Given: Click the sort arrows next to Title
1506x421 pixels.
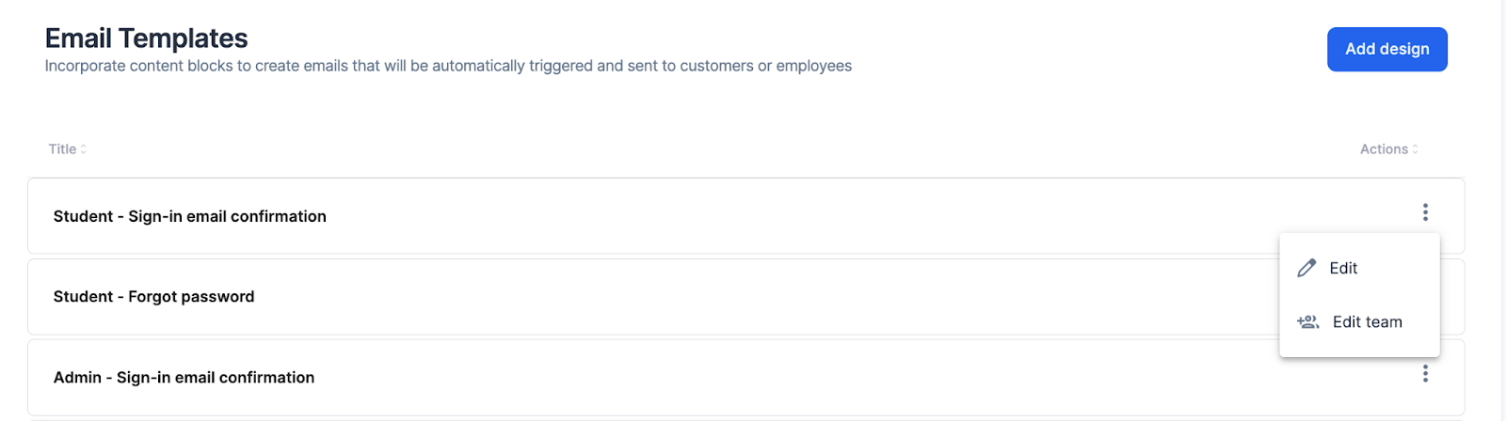Looking at the screenshot, I should tap(84, 149).
